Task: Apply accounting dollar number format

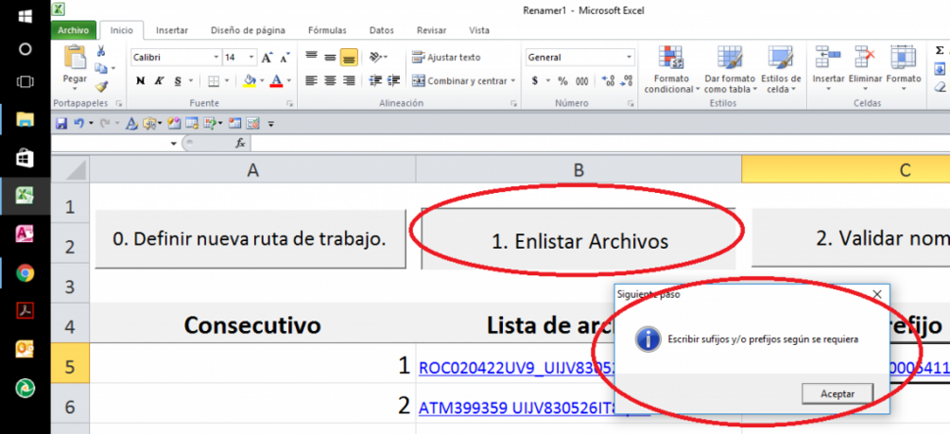Action: tap(535, 80)
